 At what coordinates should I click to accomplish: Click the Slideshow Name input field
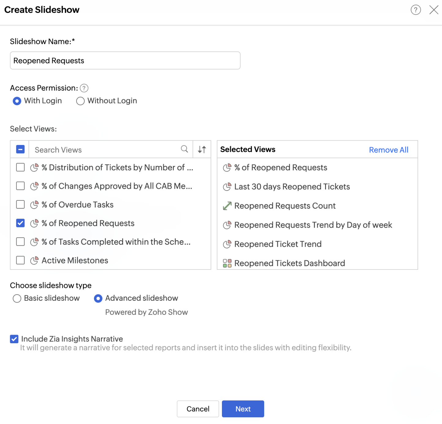[125, 61]
